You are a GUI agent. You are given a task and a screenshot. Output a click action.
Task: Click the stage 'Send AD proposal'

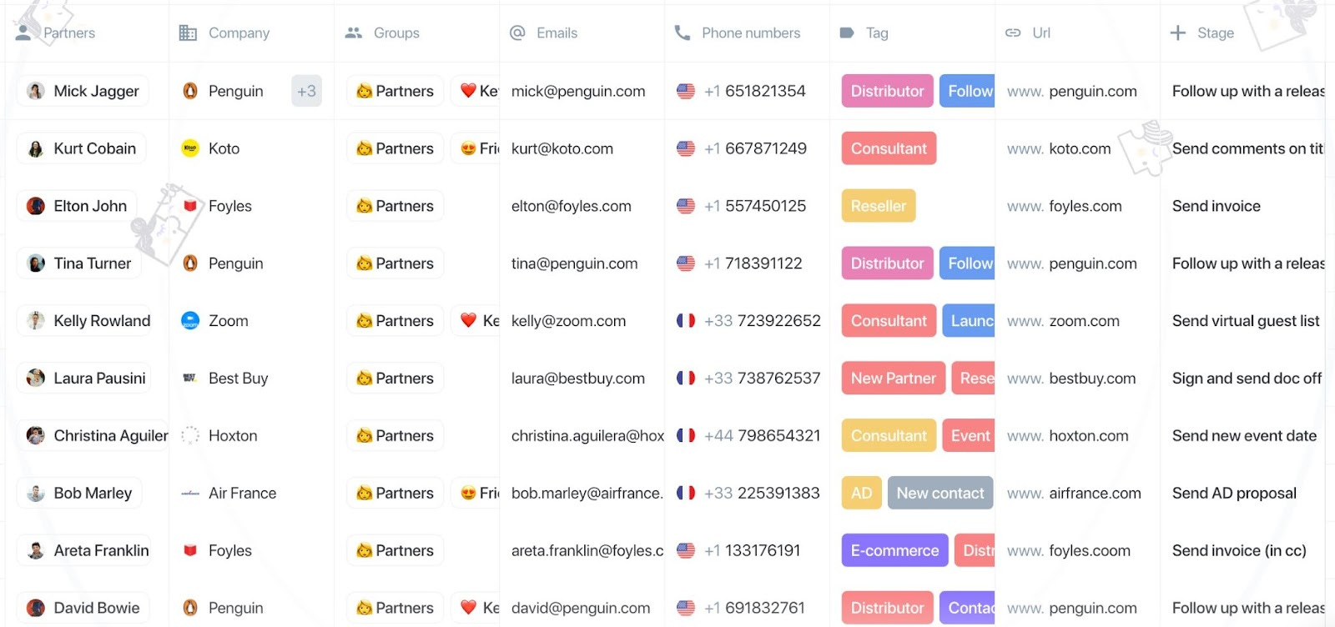coord(1234,493)
